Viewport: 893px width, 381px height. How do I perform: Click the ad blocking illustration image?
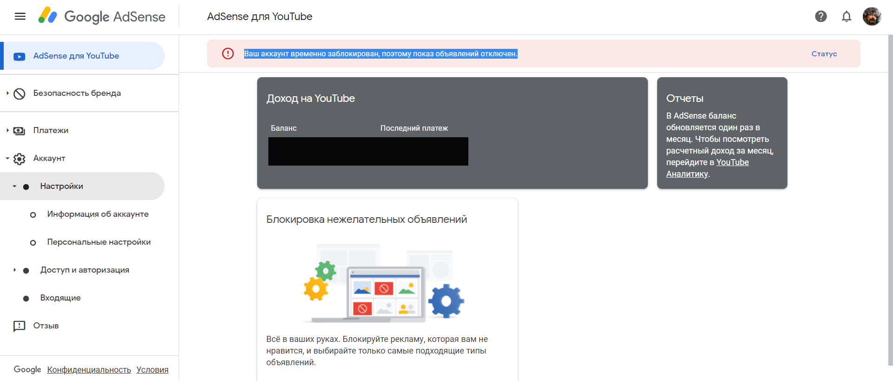384,283
